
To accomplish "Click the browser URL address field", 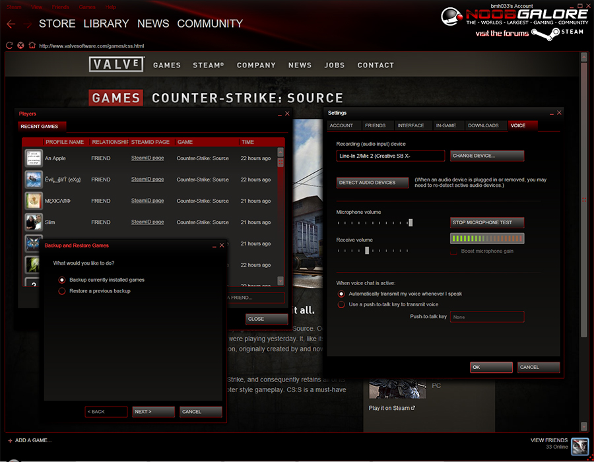I will pos(91,46).
